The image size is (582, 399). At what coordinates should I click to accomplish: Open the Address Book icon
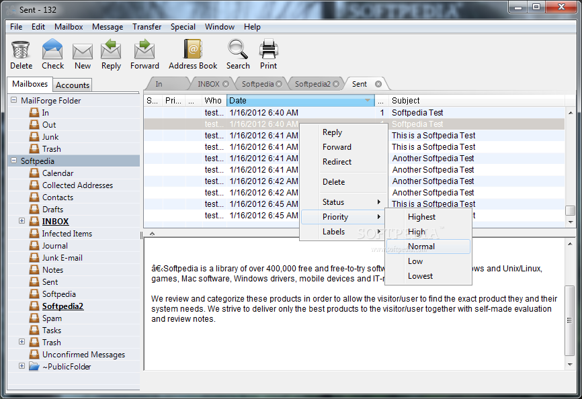point(193,49)
